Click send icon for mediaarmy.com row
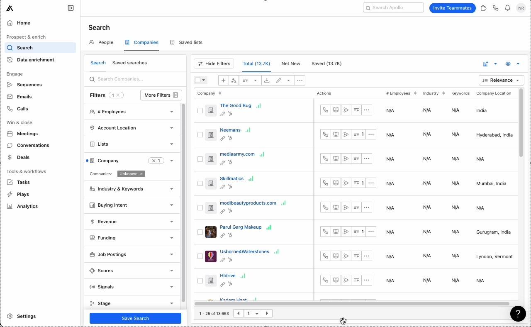 coord(346,159)
